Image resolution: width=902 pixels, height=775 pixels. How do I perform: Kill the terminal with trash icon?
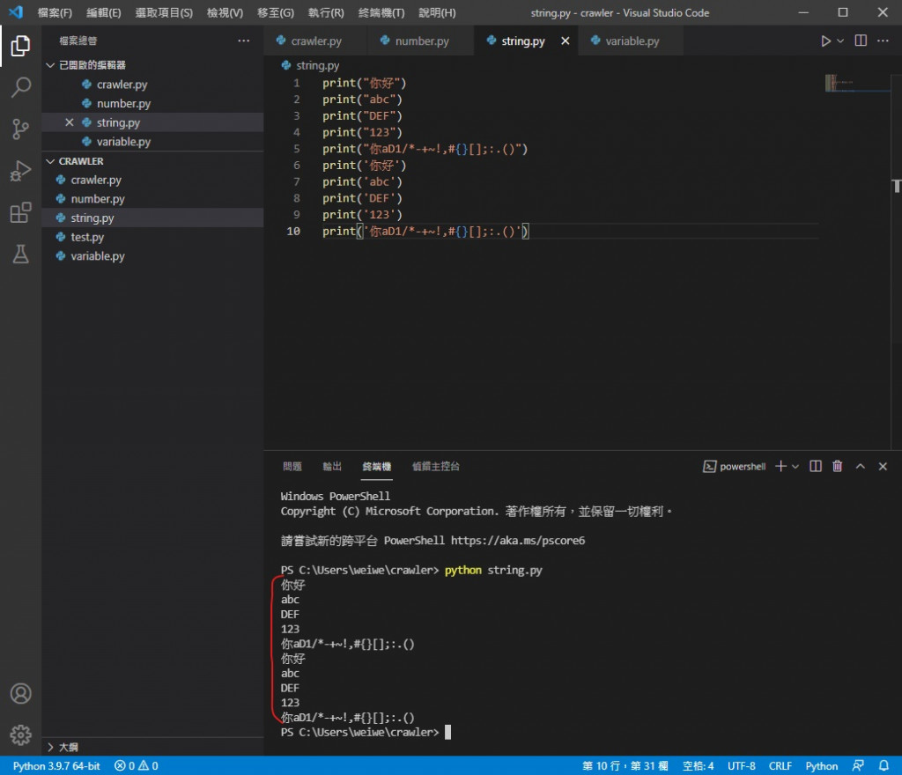tap(838, 466)
